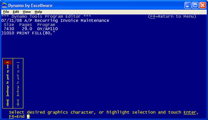Click the pages value 29.0
This screenshot has width=208, height=120.
coord(27,29)
